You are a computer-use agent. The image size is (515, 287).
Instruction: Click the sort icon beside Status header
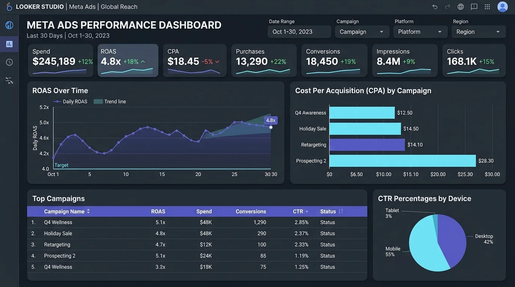pyautogui.click(x=341, y=211)
